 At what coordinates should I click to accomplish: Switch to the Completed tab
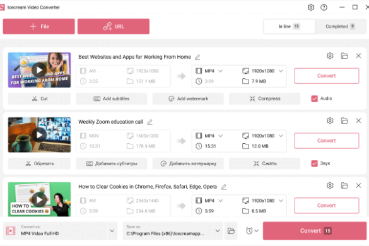coord(340,26)
